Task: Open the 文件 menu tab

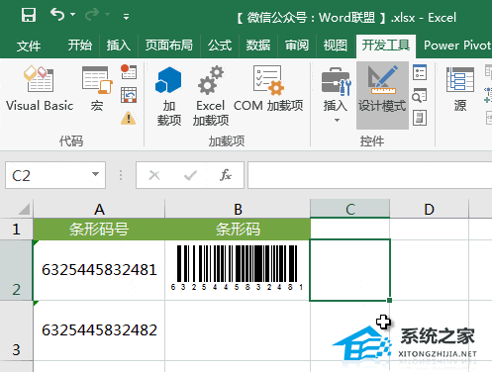Action: coord(29,46)
